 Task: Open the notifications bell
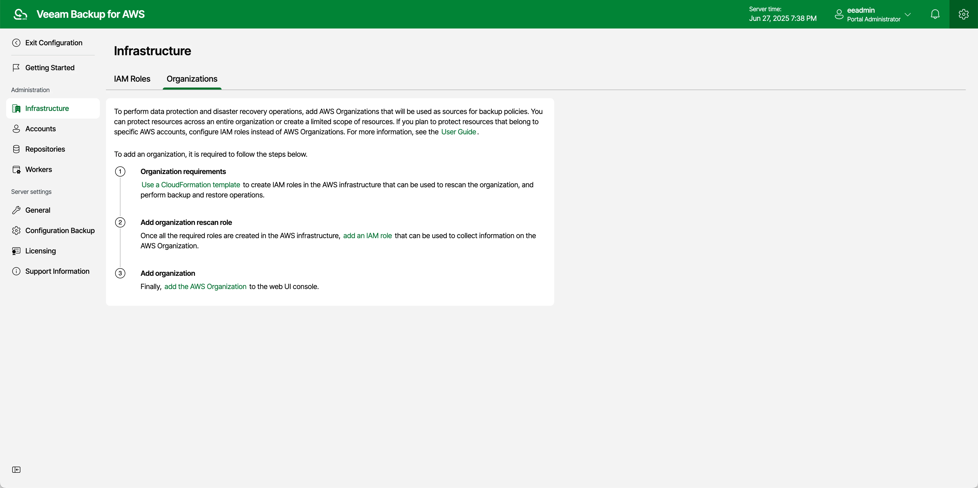tap(935, 14)
